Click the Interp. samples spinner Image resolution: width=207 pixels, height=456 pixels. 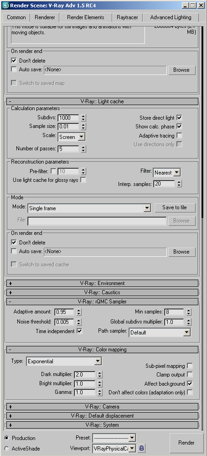point(179,184)
